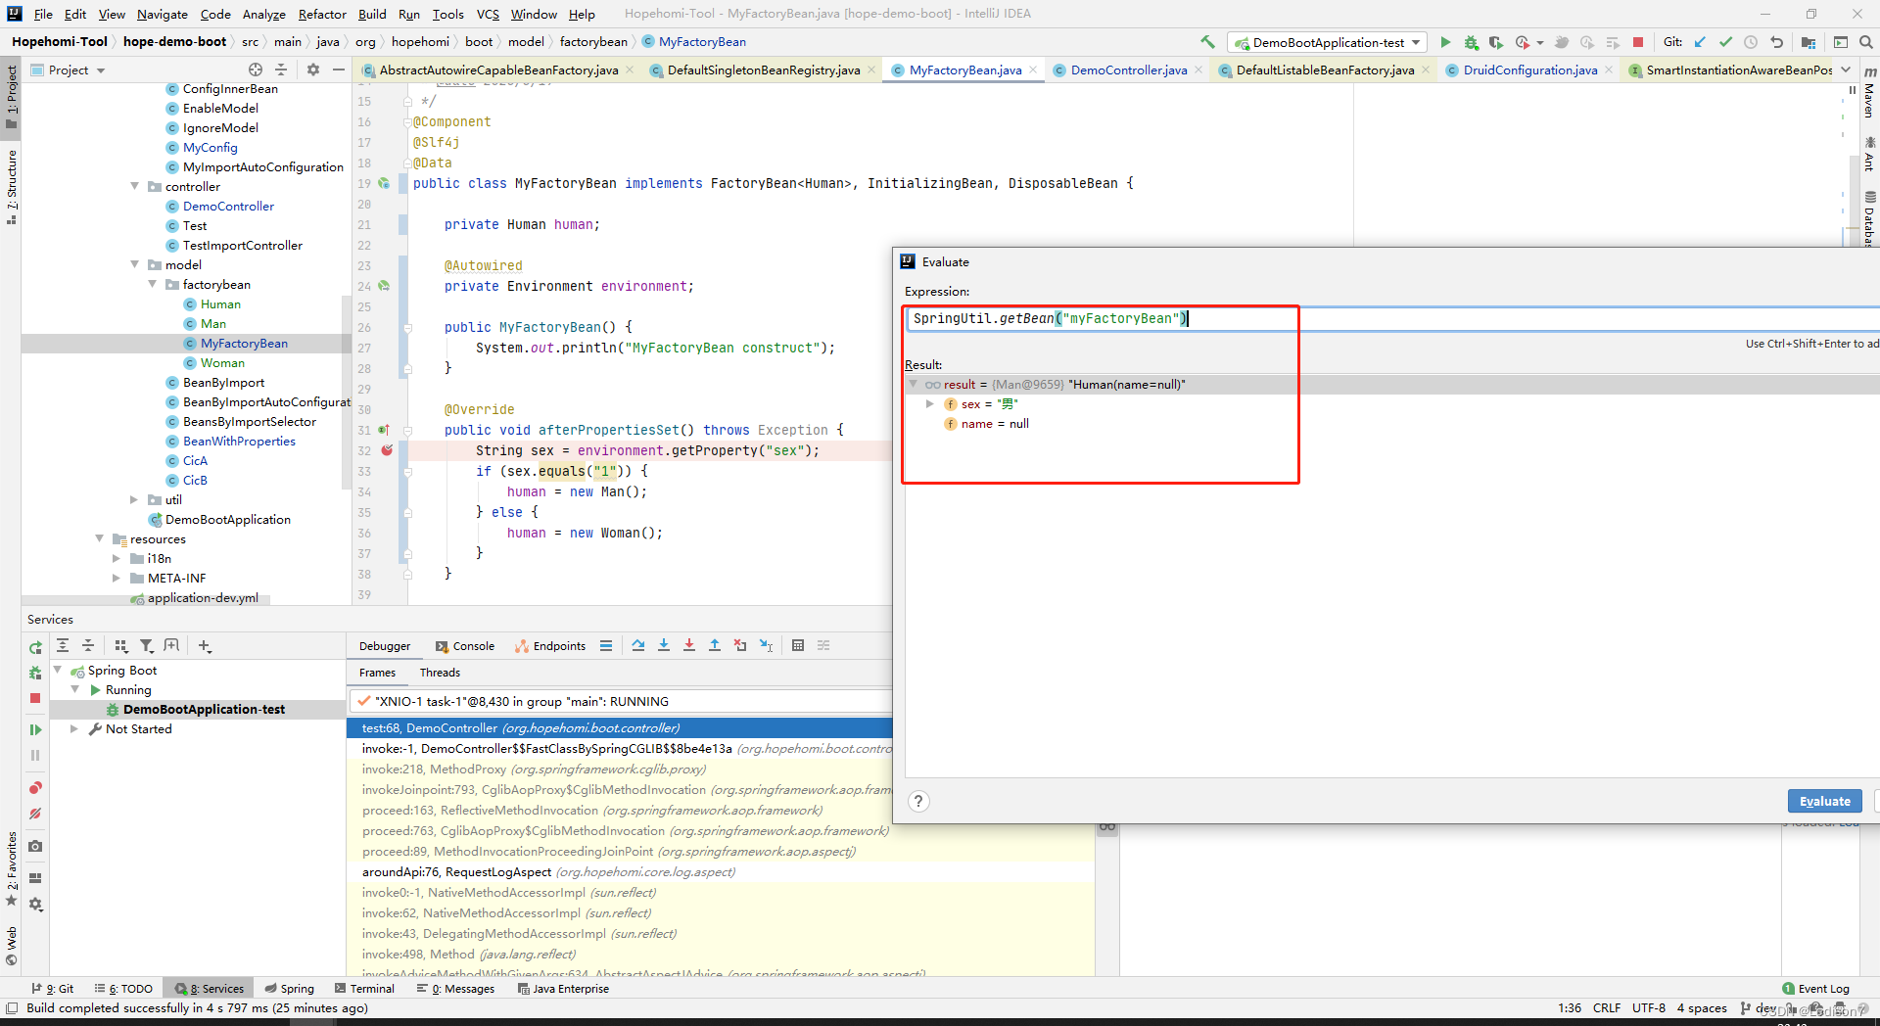Switch to the Endpoints tab
This screenshot has width=1880, height=1026.
pyautogui.click(x=550, y=646)
